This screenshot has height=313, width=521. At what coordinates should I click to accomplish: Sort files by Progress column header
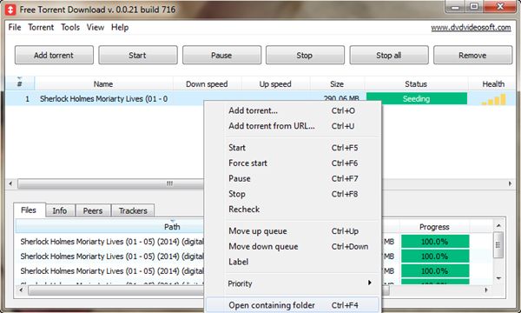434,227
